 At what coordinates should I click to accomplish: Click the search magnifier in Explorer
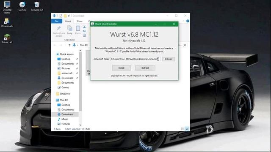pyautogui.click(x=185, y=45)
